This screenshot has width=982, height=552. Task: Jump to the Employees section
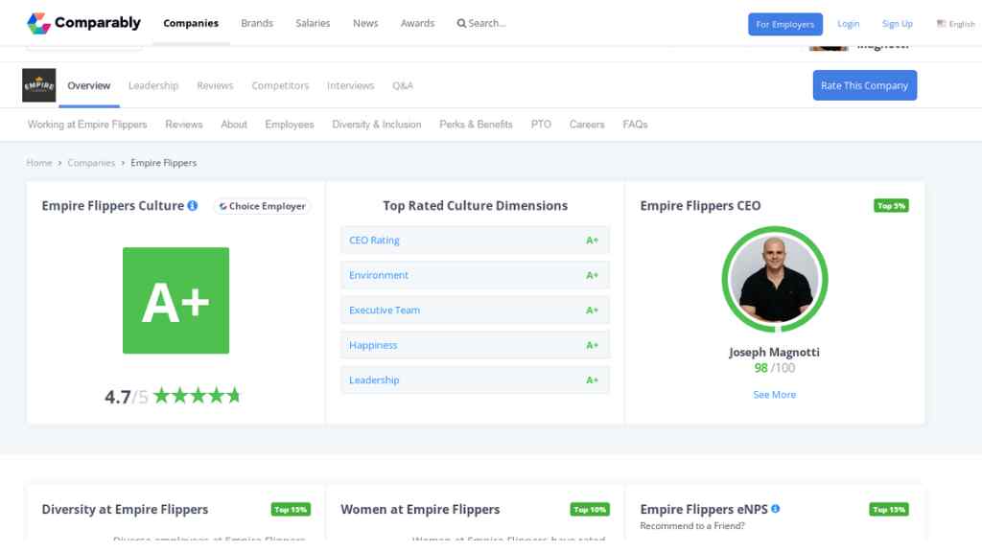[x=290, y=125]
